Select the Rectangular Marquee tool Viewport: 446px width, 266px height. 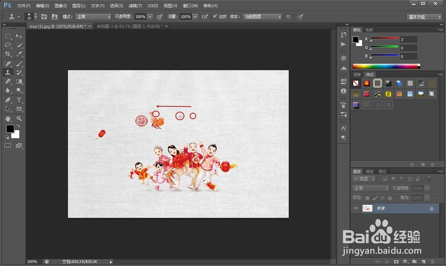[x=8, y=36]
